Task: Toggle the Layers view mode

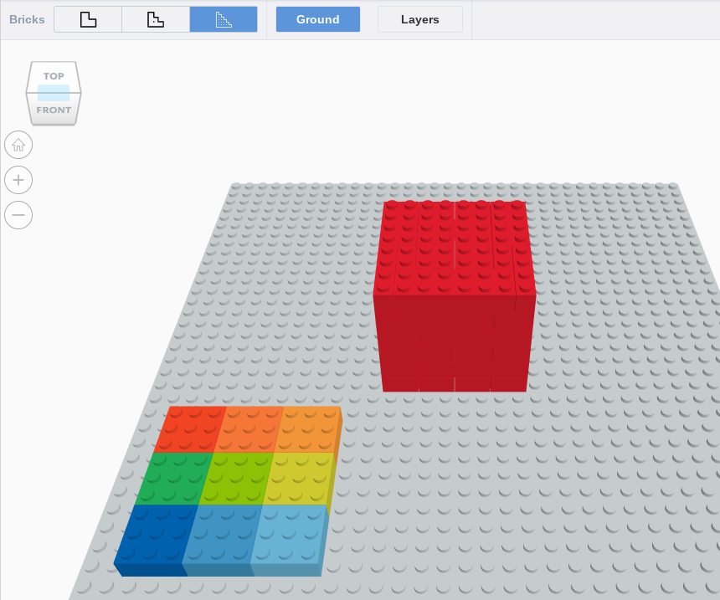Action: pyautogui.click(x=419, y=18)
